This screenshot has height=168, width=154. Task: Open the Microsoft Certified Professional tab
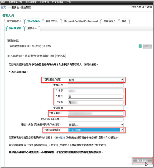tap(81, 21)
